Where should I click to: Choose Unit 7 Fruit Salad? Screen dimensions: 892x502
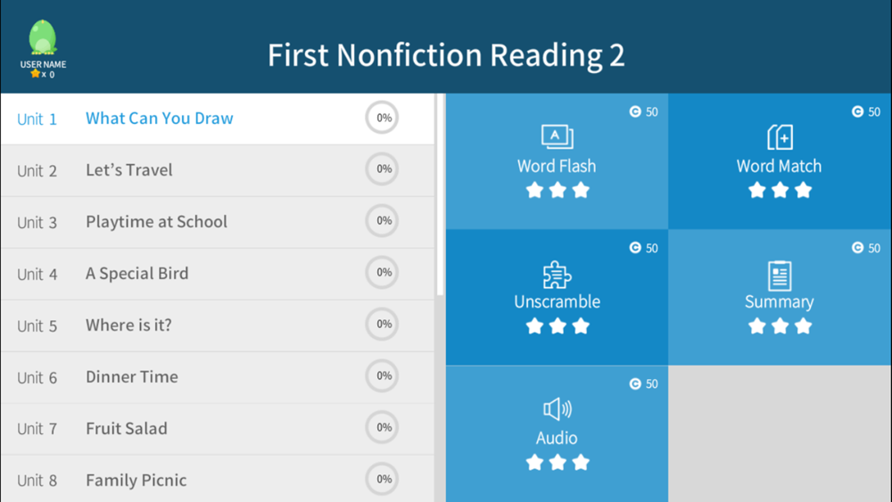tap(218, 429)
